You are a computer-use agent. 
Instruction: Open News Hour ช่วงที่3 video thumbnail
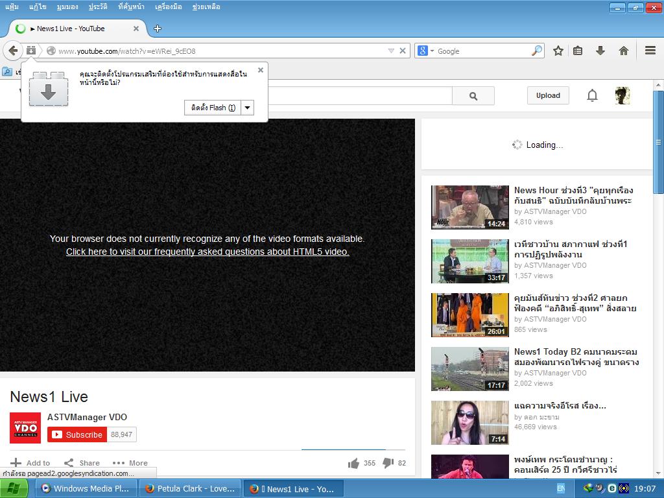point(469,207)
